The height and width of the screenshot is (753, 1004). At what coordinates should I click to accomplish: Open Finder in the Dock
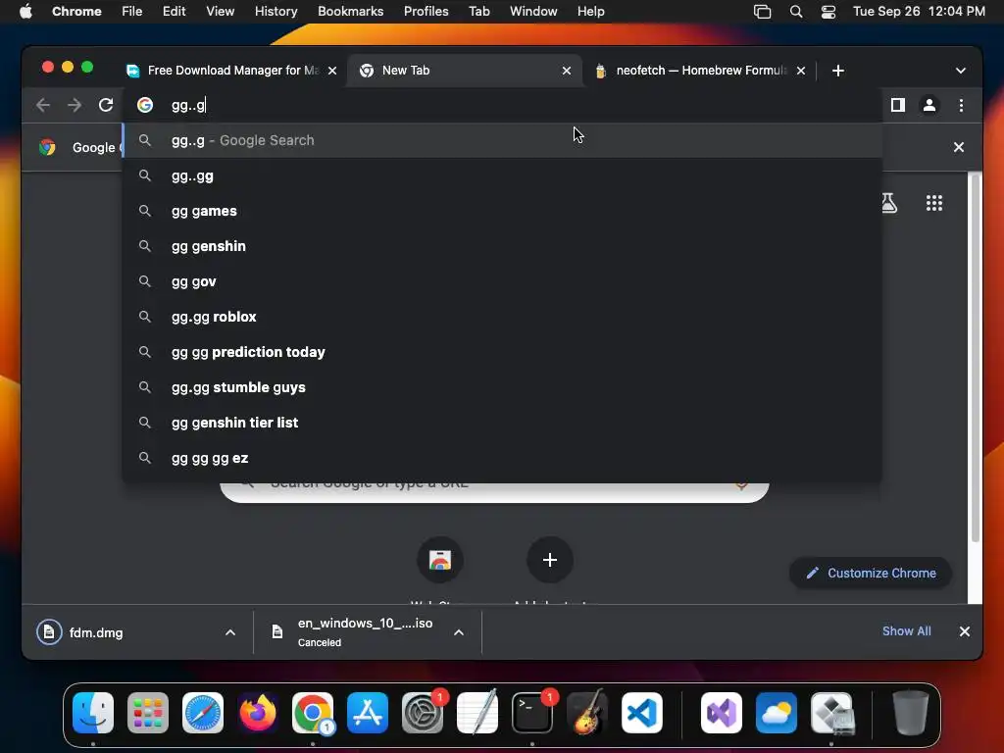coord(93,713)
